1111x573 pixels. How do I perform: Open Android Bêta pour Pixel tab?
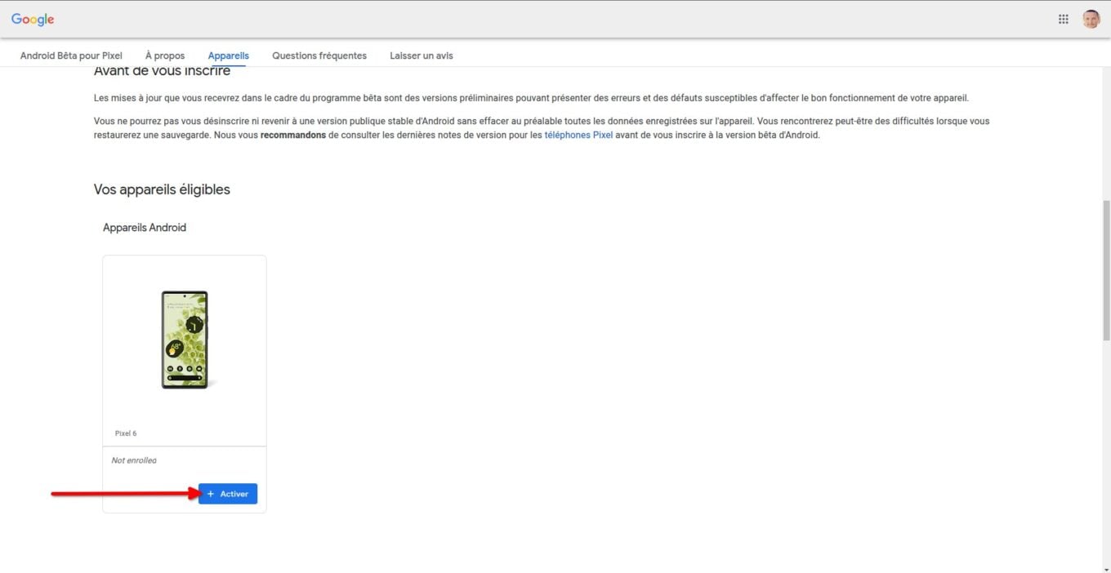point(71,56)
